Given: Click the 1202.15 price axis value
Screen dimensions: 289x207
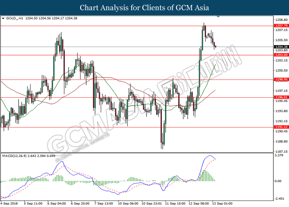Looking at the screenshot, I should point(281,60).
